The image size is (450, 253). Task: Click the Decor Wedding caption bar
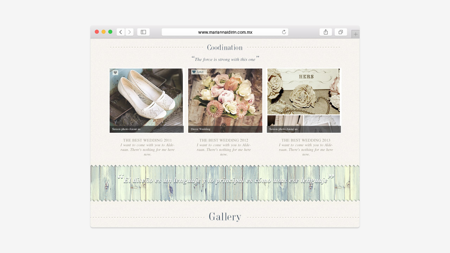225,129
